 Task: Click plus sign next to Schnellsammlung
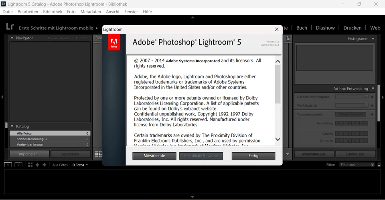46,139
